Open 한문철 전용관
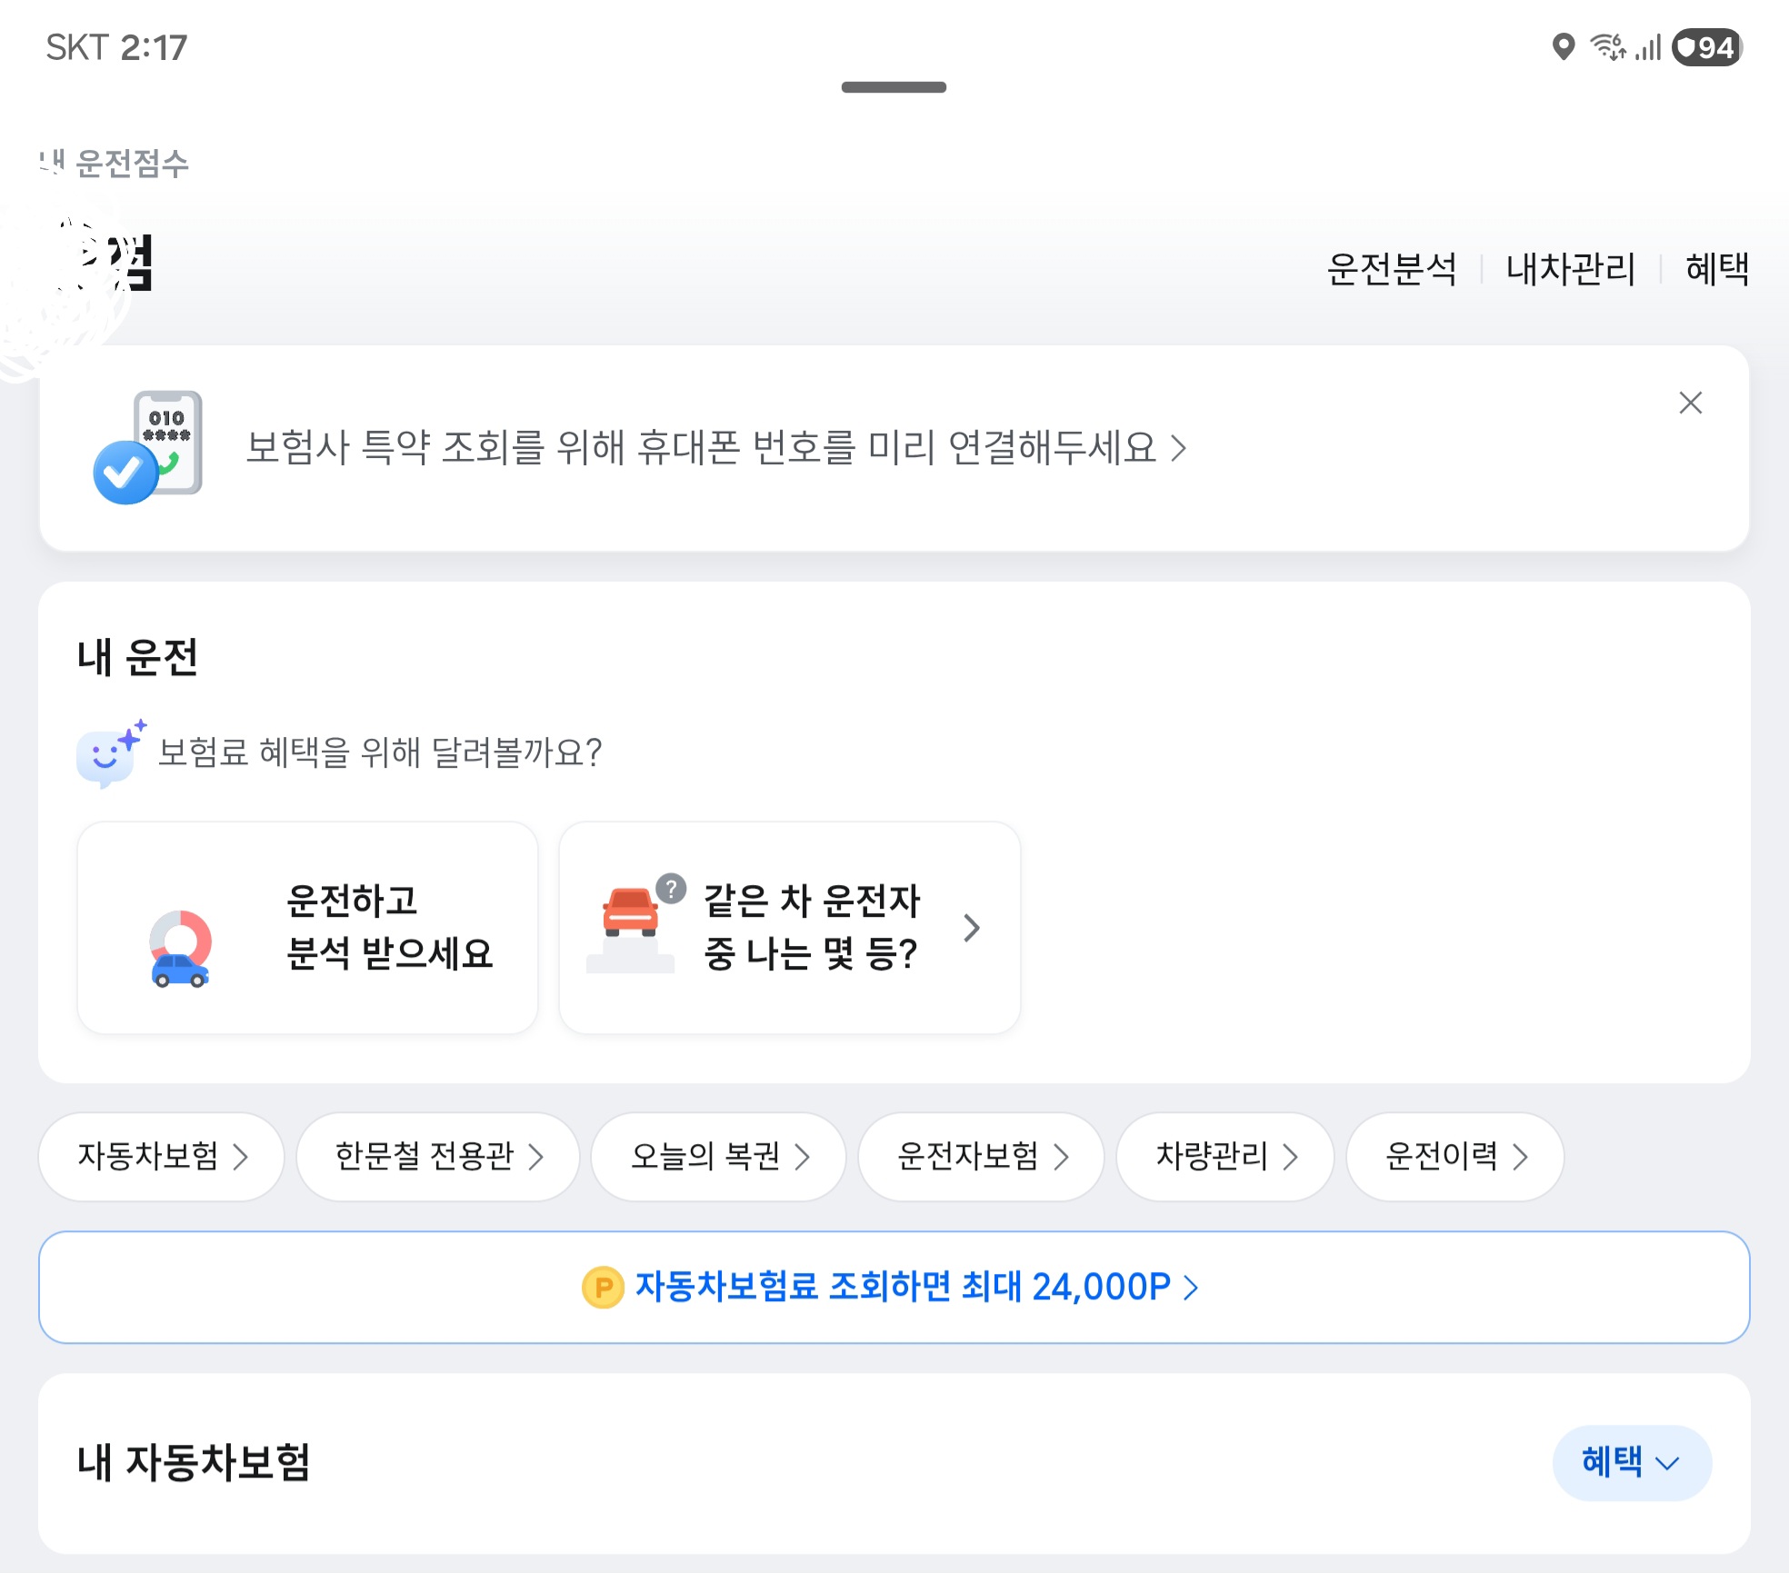This screenshot has width=1789, height=1573. click(437, 1156)
